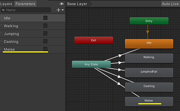Enable the Jumping parameter checkbox
The image size is (180, 111).
45,34
